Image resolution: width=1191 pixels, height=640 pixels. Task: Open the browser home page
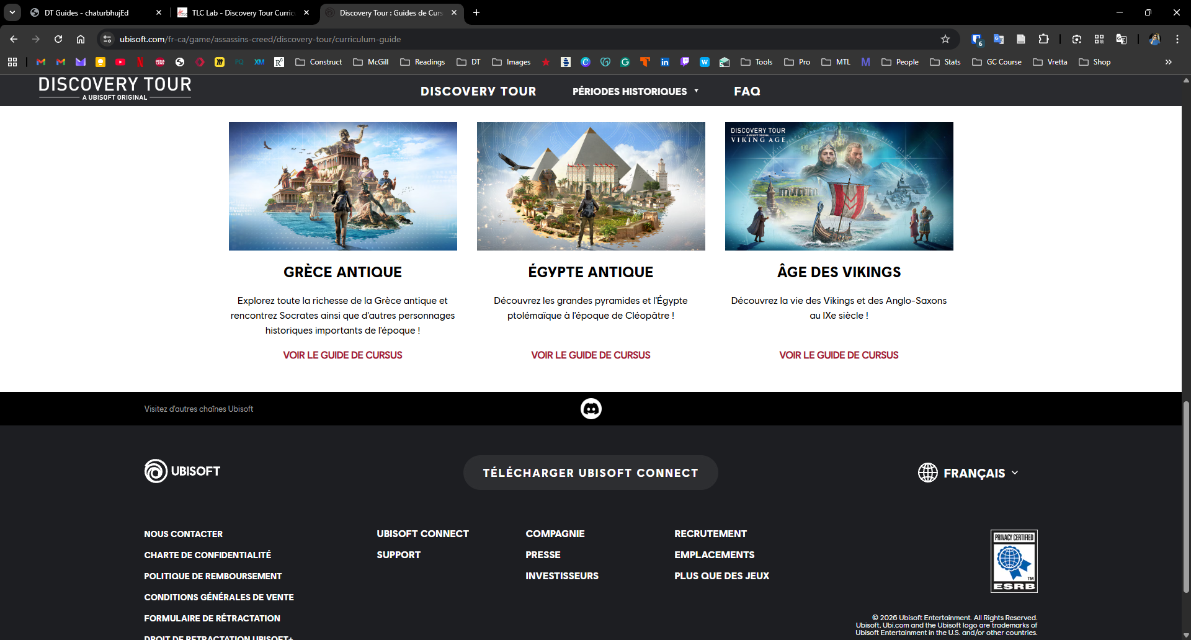tap(81, 39)
